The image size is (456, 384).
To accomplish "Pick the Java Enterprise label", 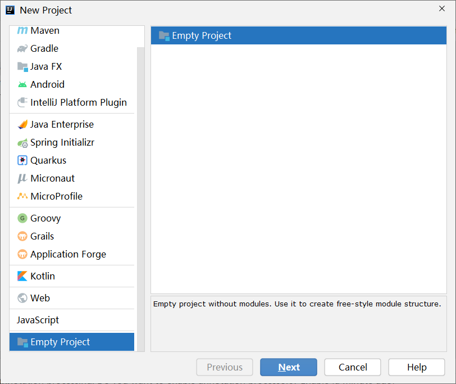I will click(x=62, y=124).
